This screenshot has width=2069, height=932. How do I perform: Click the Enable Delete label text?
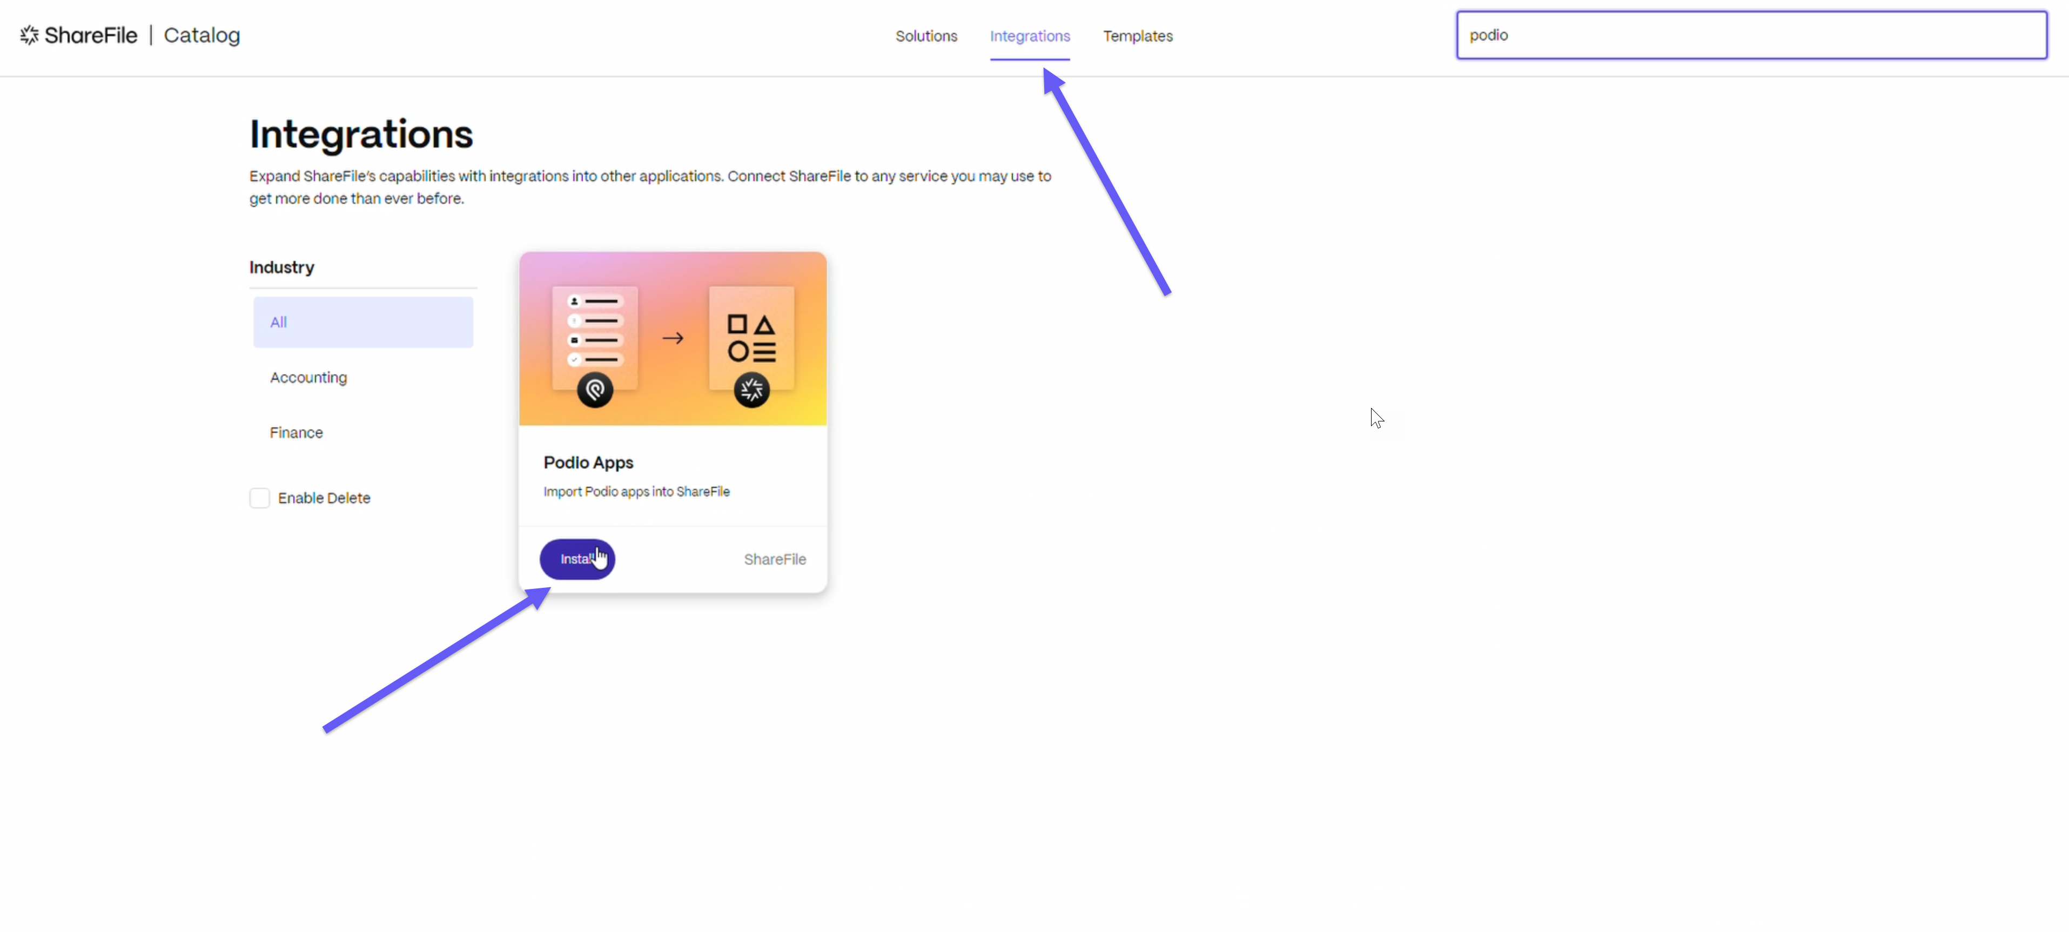click(x=325, y=498)
